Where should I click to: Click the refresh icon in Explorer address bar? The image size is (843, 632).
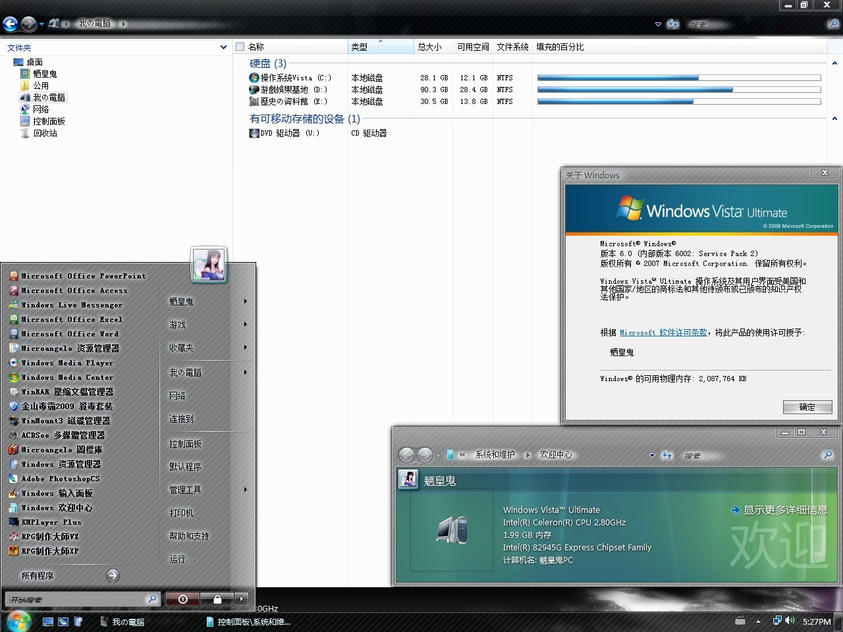[x=672, y=24]
